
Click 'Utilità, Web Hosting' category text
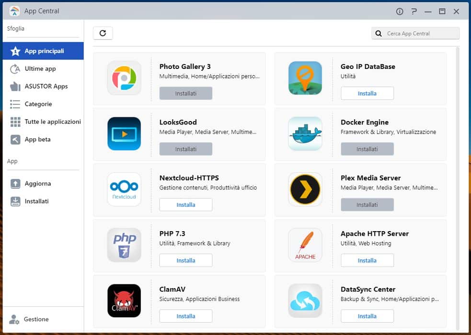[366, 244]
